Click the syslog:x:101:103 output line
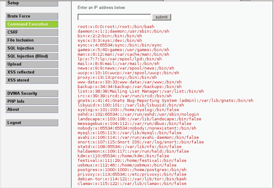Viewport: 274px width, 188px height. (128, 110)
